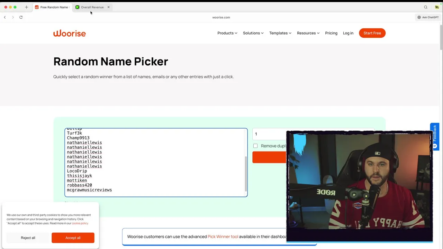Expand the Templates menu
Viewport: 443px width, 249px height.
click(x=280, y=33)
